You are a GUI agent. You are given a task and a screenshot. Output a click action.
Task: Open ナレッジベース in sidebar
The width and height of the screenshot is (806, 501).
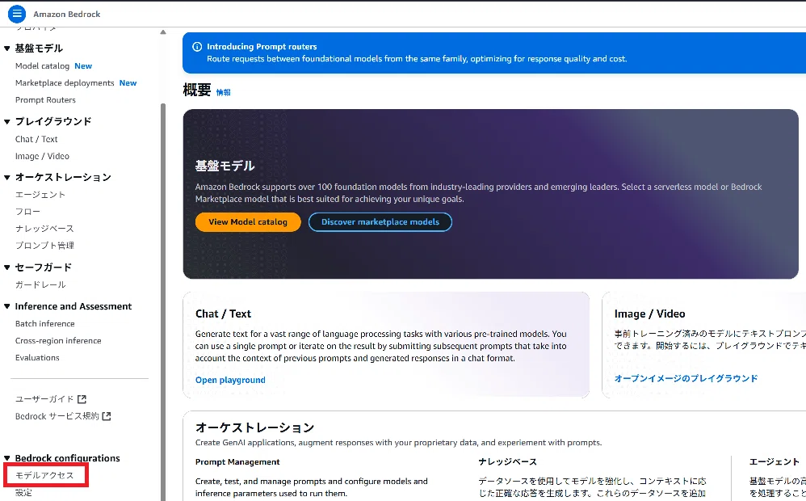click(44, 229)
